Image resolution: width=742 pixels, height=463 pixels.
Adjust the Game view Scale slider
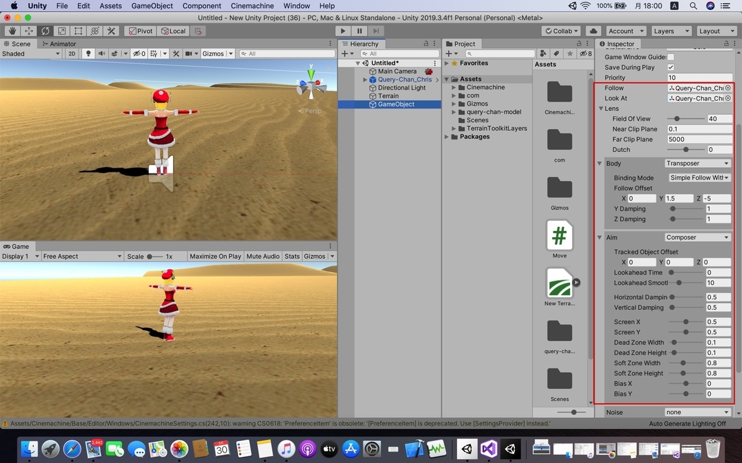point(155,256)
